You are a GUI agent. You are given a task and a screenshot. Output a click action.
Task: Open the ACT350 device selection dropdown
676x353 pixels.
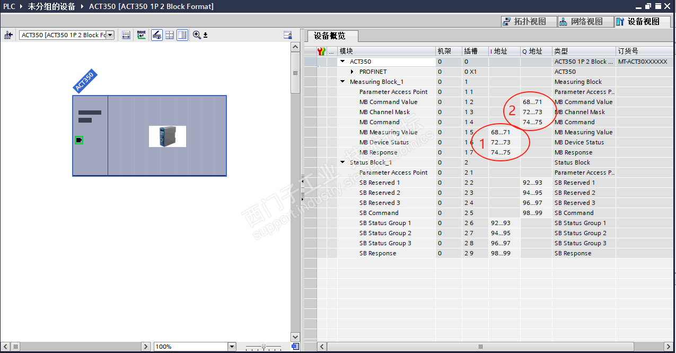click(110, 35)
